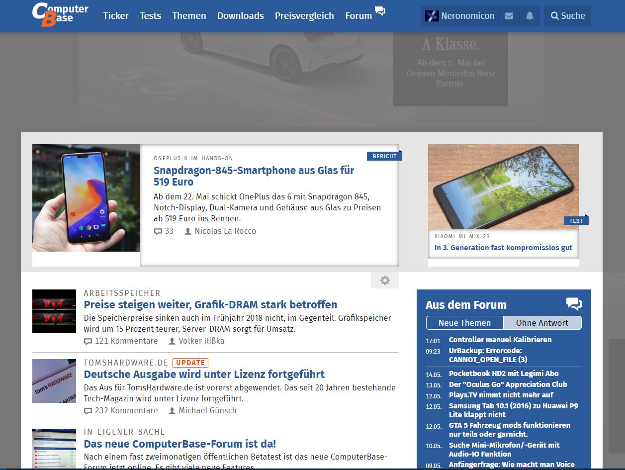Image resolution: width=625 pixels, height=470 pixels.
Task: Open the notifications bell icon
Action: click(x=530, y=16)
